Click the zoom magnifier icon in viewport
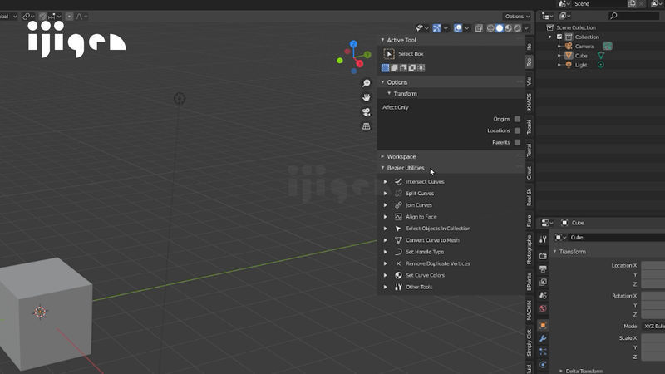 click(x=366, y=83)
